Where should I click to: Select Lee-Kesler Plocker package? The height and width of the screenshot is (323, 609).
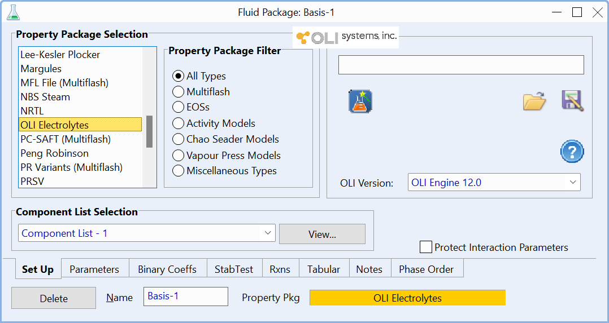[80, 55]
